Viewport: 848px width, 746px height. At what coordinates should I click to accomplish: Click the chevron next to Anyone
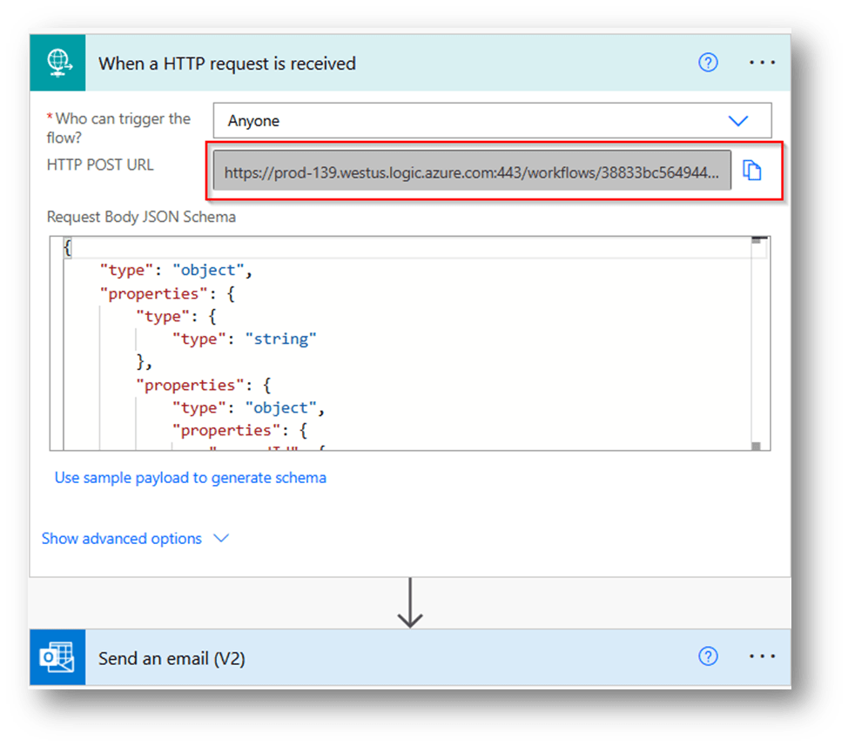[738, 120]
